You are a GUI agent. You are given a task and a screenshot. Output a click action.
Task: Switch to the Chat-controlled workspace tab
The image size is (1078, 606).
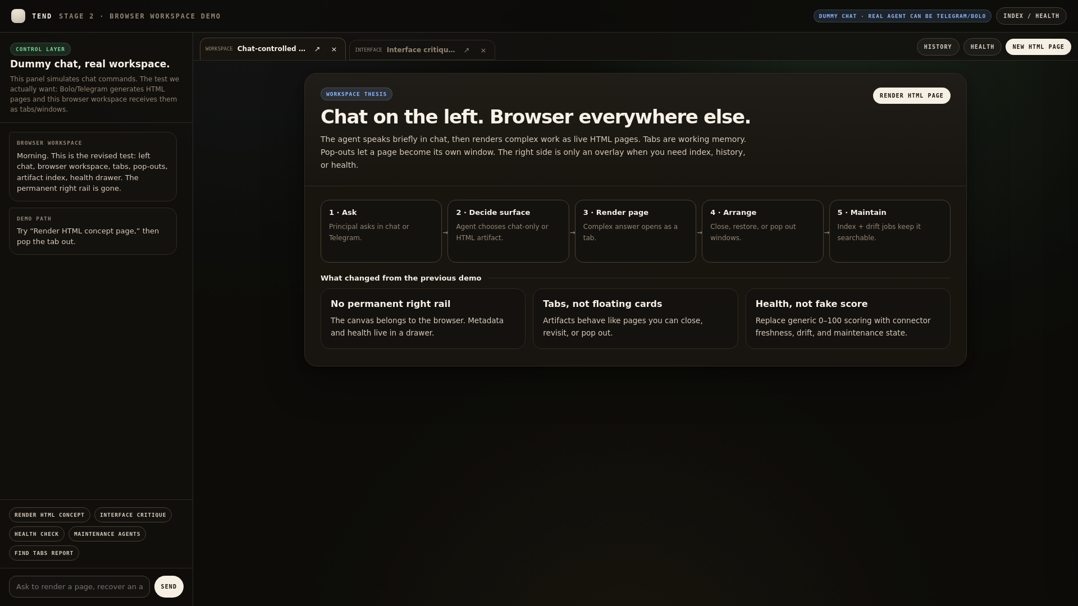pyautogui.click(x=272, y=49)
